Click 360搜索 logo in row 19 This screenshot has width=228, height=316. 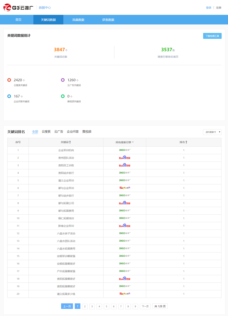(x=125, y=286)
